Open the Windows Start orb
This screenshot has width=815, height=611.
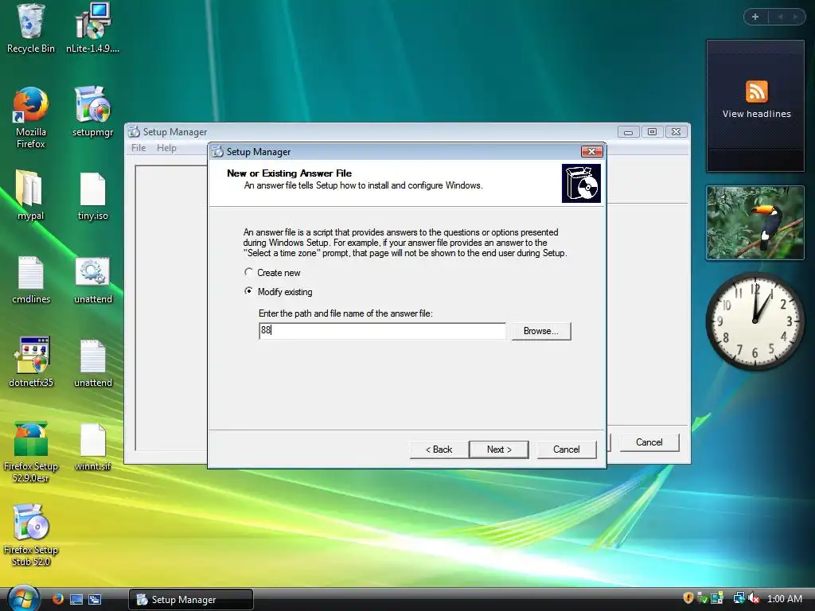click(x=23, y=598)
